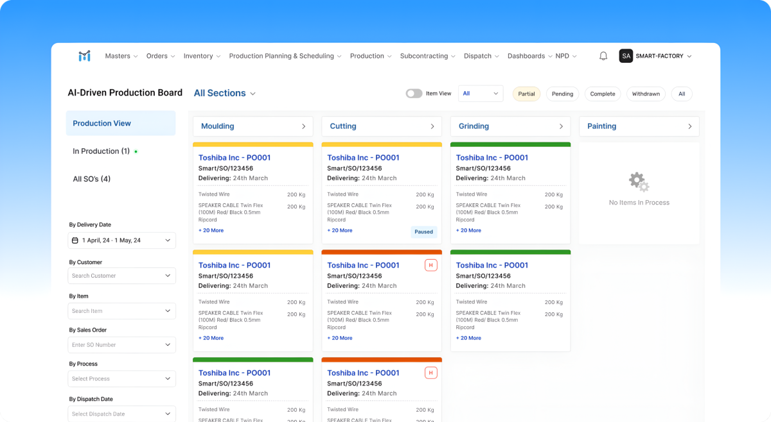This screenshot has height=422, width=771.
Task: Click the green dot beside In Production
Action: pos(136,152)
